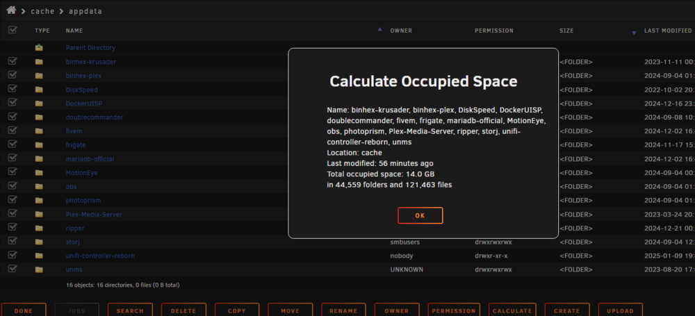Screen dimensions: 695x316
Task: Uncheck the photoprism row checkbox
Action: 13,199
